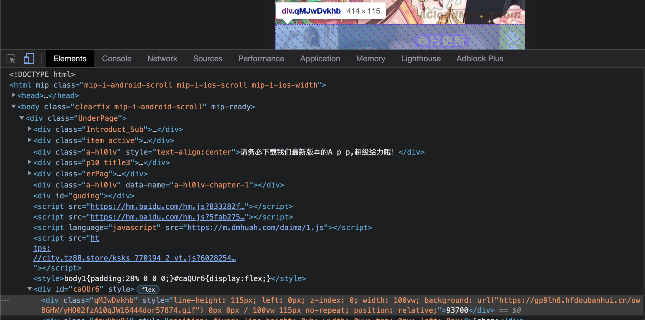Expand the div with class item active

click(29, 140)
